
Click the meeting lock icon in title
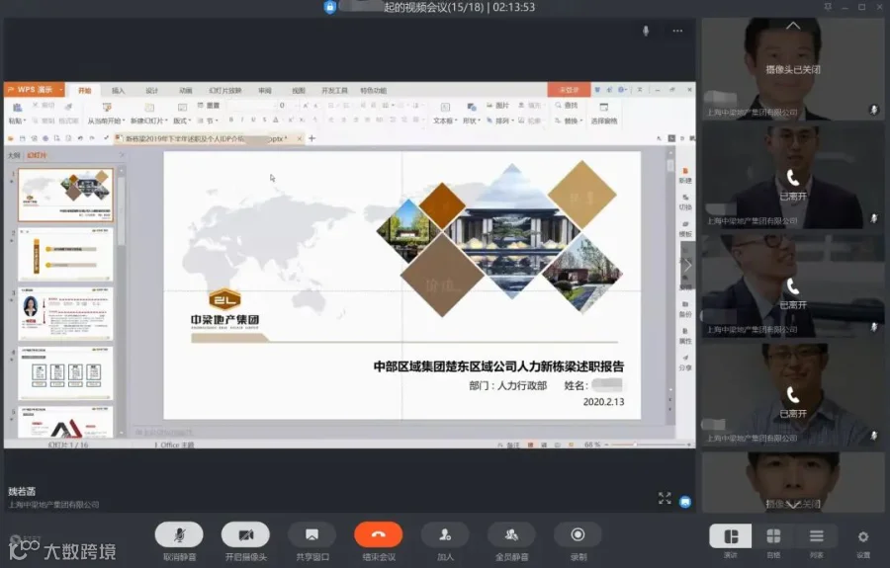pos(329,7)
